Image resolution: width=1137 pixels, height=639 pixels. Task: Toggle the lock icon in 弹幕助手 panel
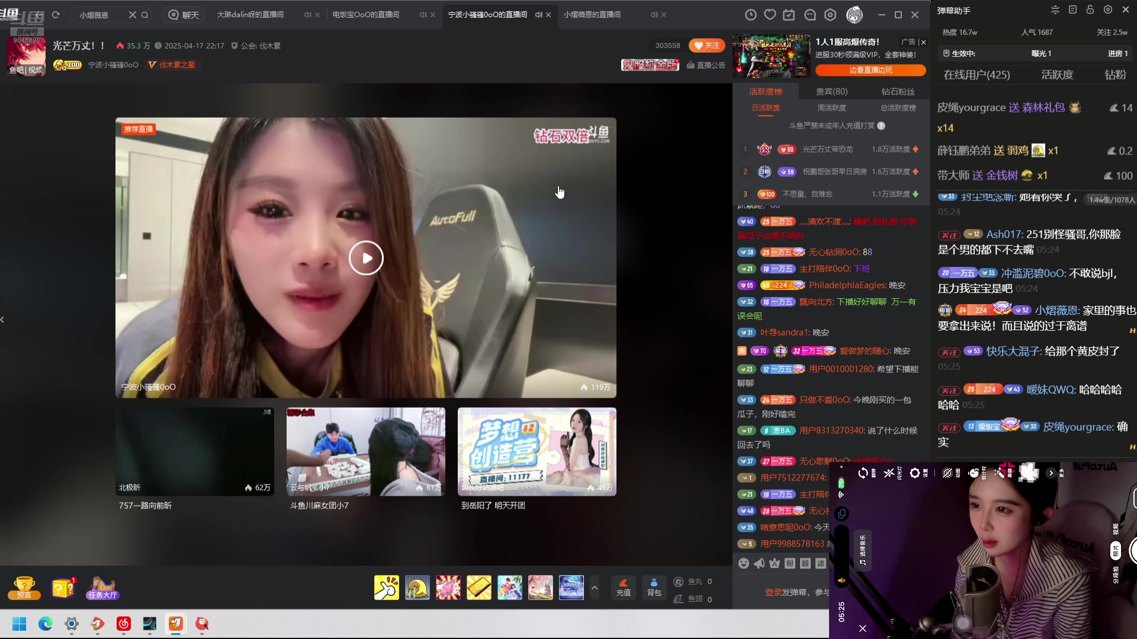click(1090, 10)
